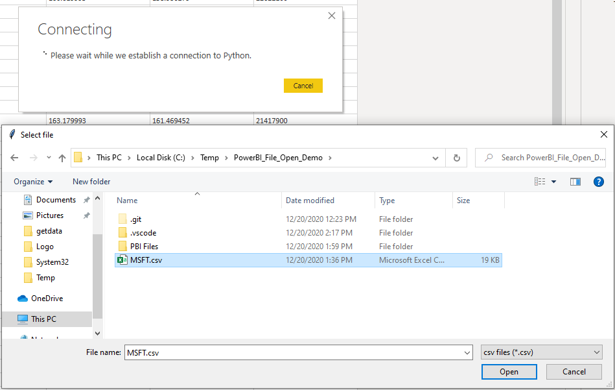615x390 pixels.
Task: Sort by Name column header
Action: [127, 201]
